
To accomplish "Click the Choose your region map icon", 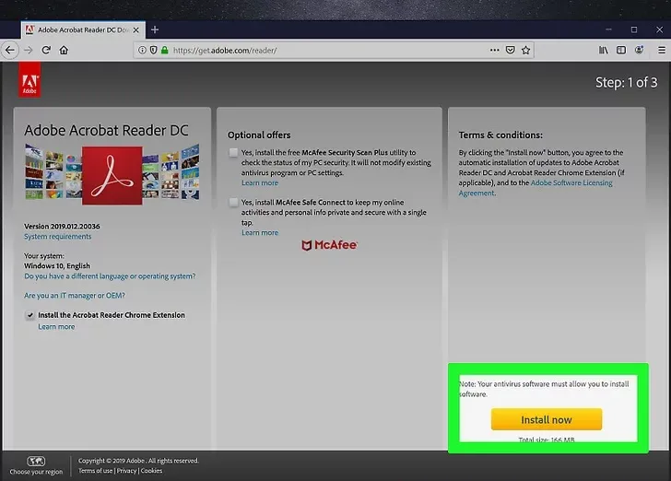I will coord(36,461).
